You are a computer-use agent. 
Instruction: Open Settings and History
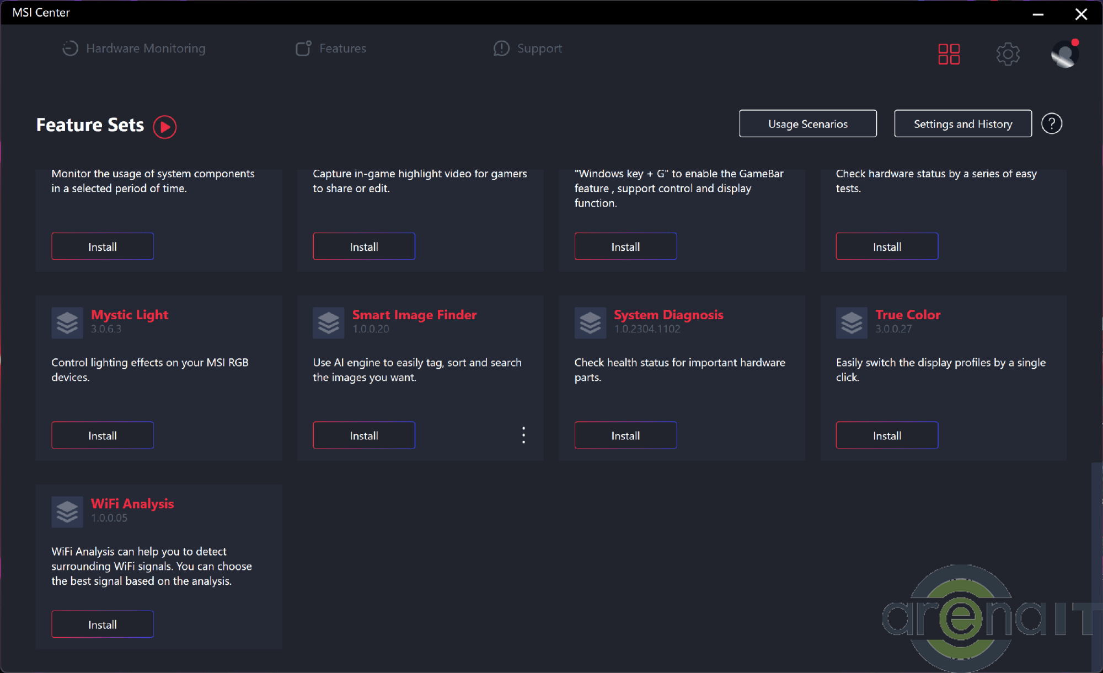pos(962,123)
